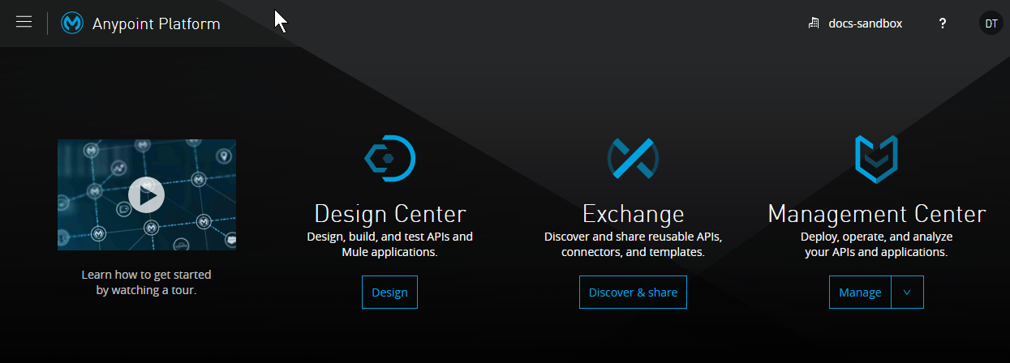The height and width of the screenshot is (363, 1010).
Task: Expand the Manage dropdown chevron
Action: (907, 293)
